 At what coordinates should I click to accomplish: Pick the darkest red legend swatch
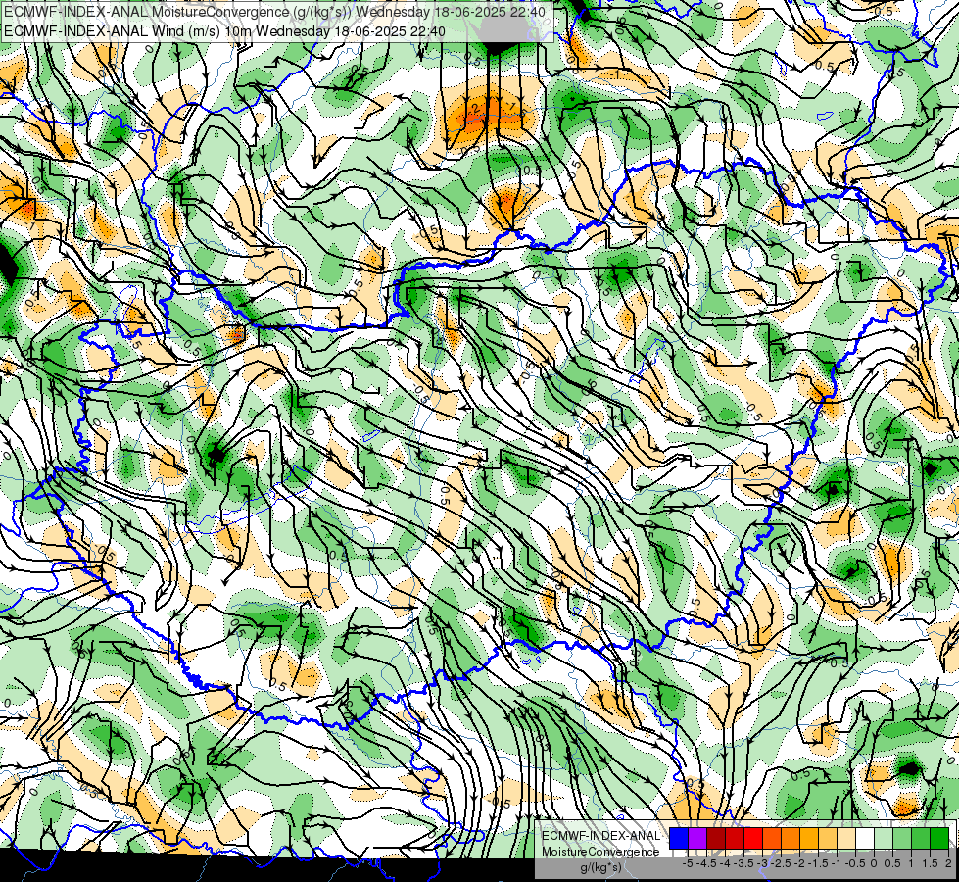coord(716,838)
